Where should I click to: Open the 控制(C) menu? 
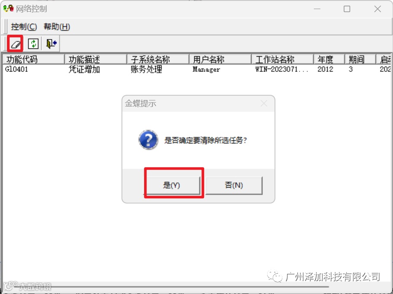click(x=24, y=26)
